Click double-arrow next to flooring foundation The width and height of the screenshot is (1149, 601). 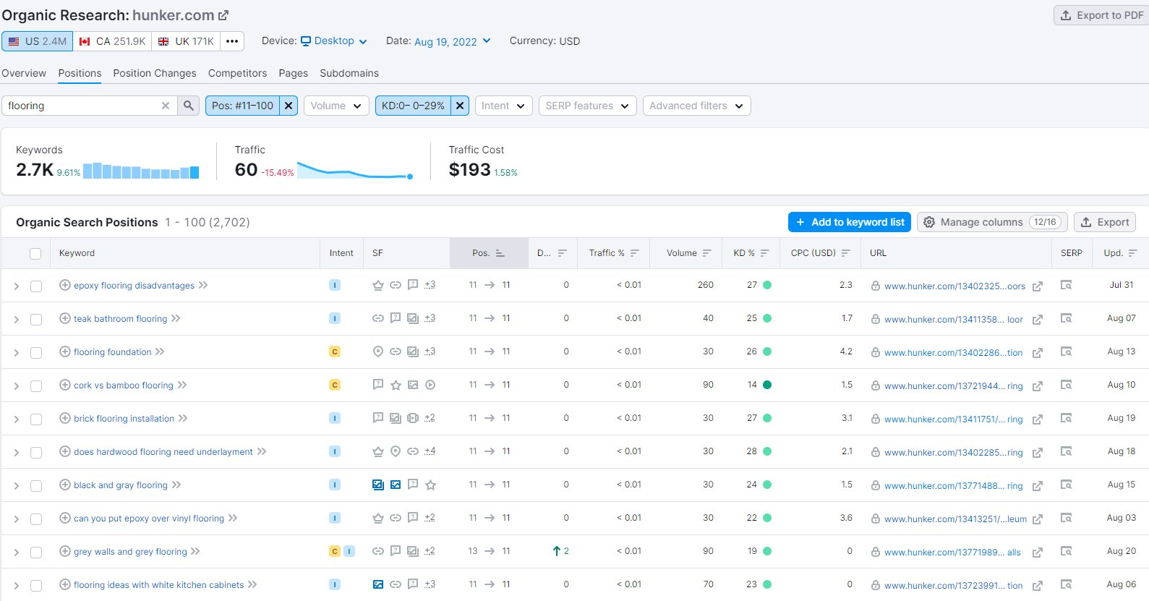[x=160, y=351]
